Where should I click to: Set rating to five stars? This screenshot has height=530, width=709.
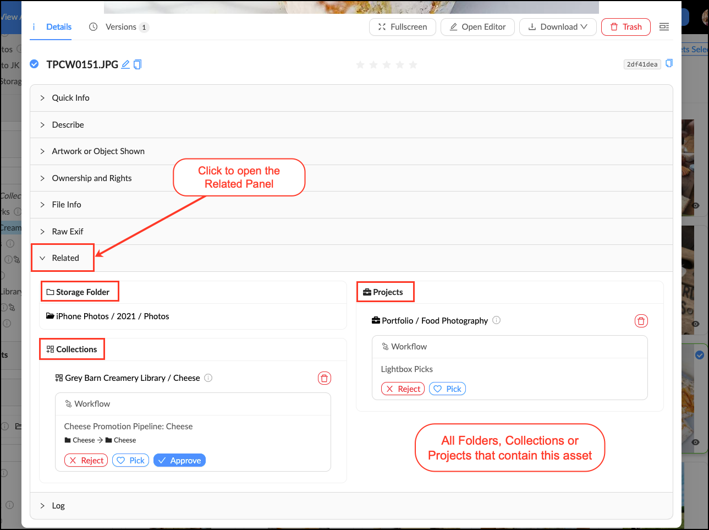click(413, 65)
